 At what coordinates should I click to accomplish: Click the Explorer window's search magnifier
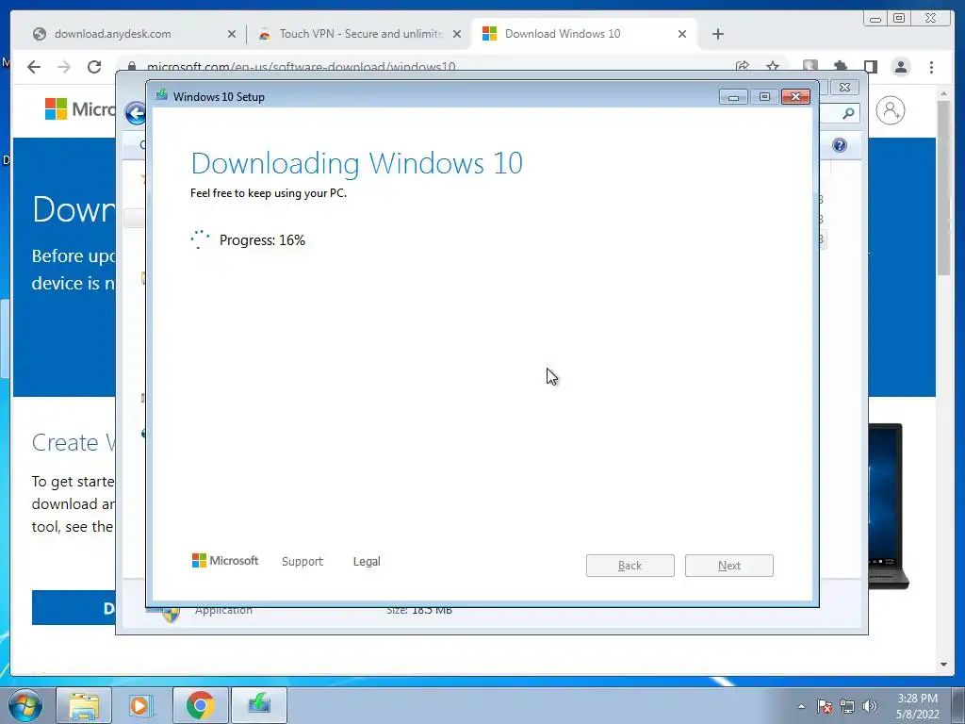pos(848,113)
